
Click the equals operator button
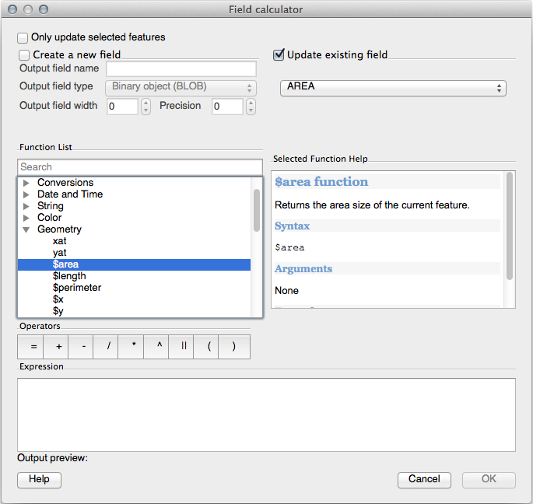(33, 347)
